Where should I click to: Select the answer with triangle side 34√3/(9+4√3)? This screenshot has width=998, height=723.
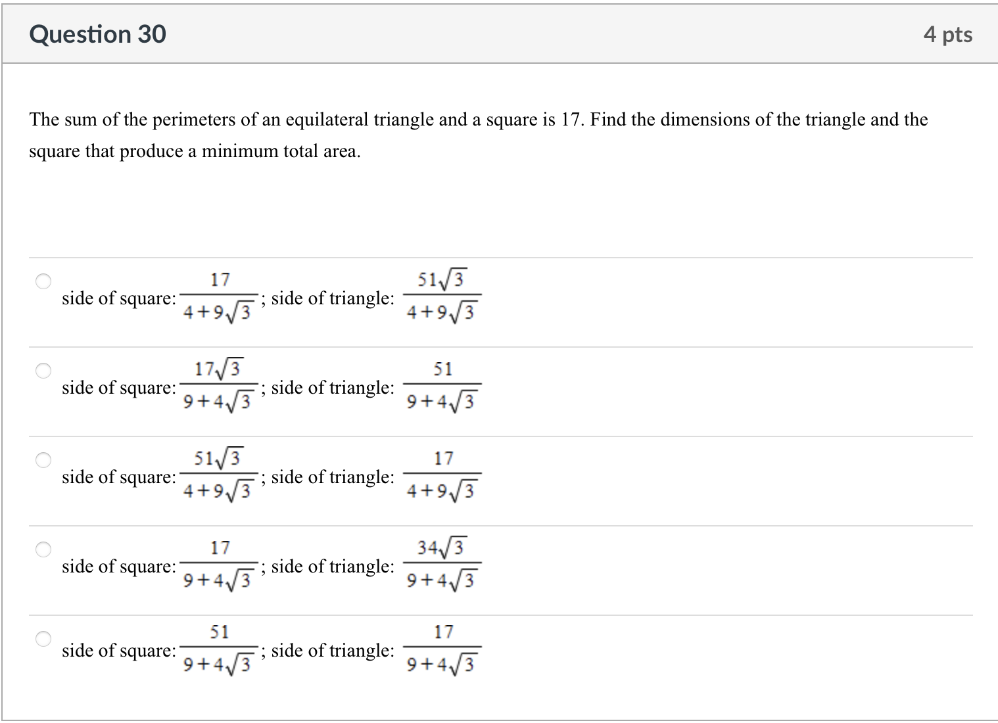(x=43, y=549)
